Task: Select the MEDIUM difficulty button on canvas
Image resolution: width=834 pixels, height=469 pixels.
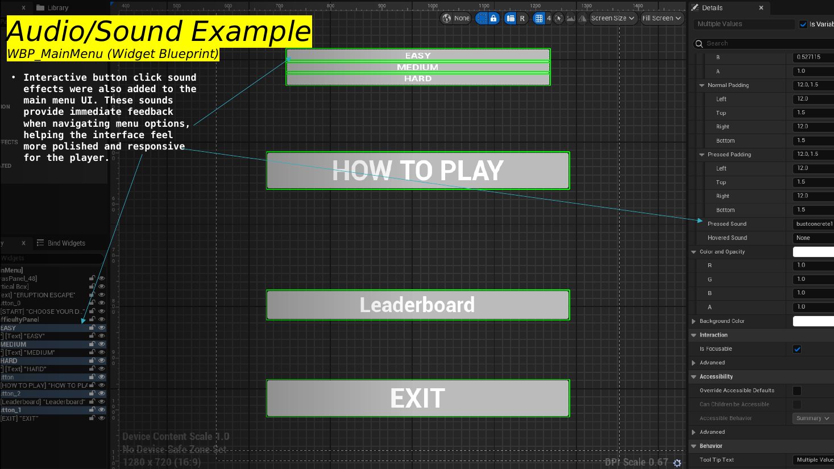Action: [x=418, y=67]
